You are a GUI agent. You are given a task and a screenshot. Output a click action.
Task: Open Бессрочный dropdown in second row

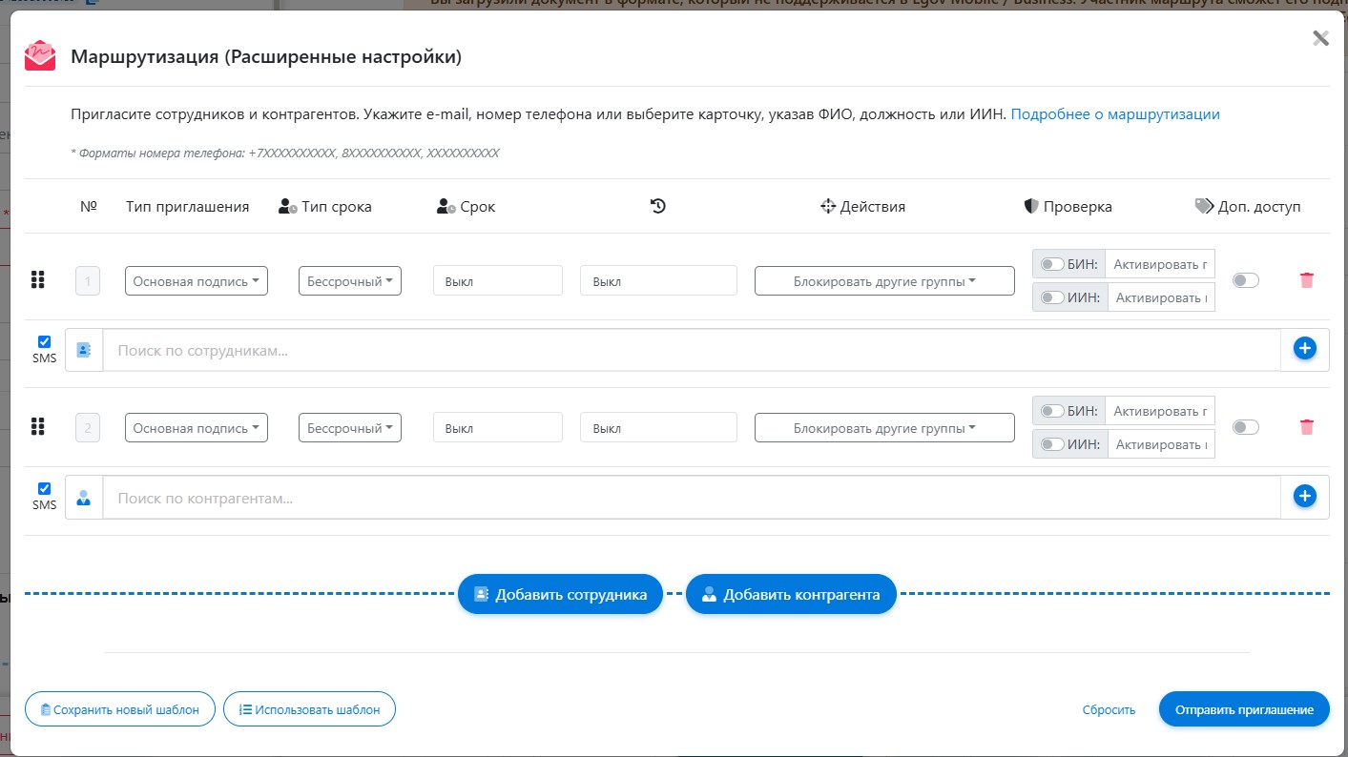click(x=349, y=428)
